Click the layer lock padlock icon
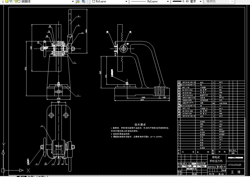The image size is (250, 177). pos(15,1)
